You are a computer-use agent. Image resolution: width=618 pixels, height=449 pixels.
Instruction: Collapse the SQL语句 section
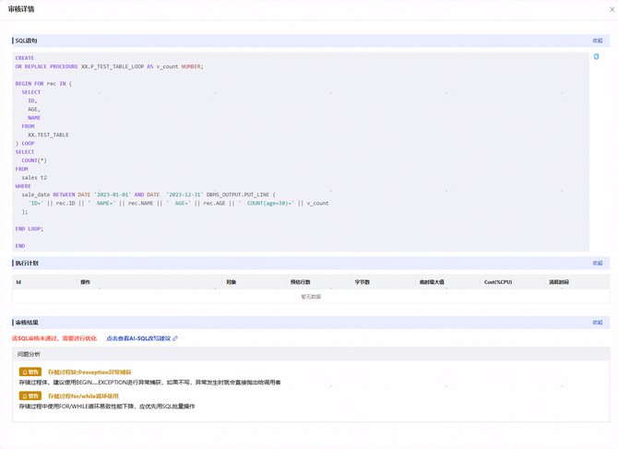(597, 41)
